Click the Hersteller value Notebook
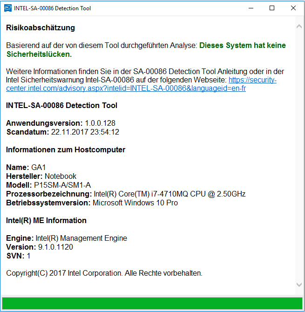305x312 pixels. click(61, 176)
